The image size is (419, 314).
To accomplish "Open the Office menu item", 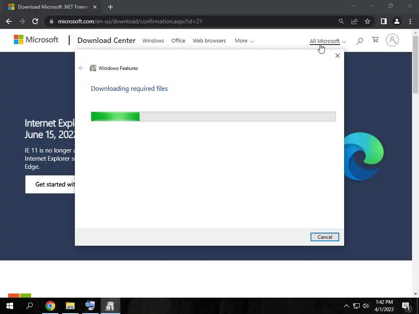I will pyautogui.click(x=178, y=40).
